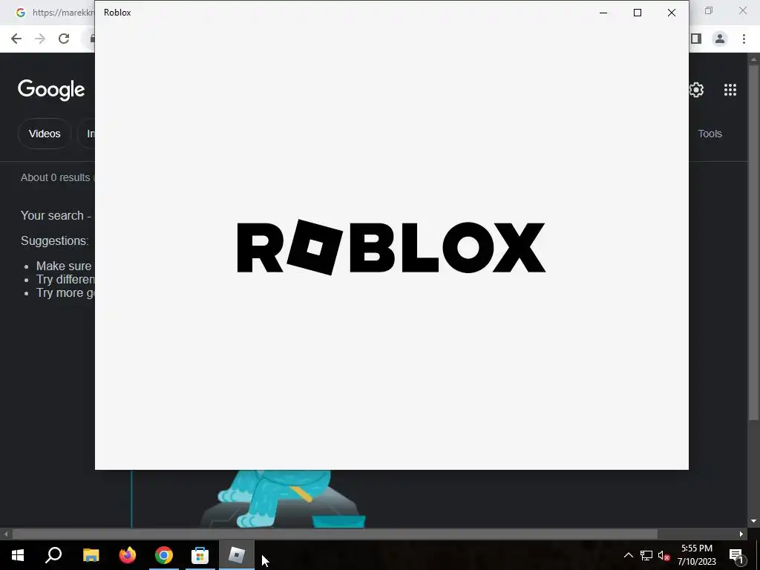760x570 pixels.
Task: Select the Videos search filter
Action: [45, 134]
